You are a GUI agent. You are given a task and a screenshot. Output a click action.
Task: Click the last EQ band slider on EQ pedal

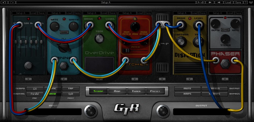pyautogui.click(x=41, y=42)
